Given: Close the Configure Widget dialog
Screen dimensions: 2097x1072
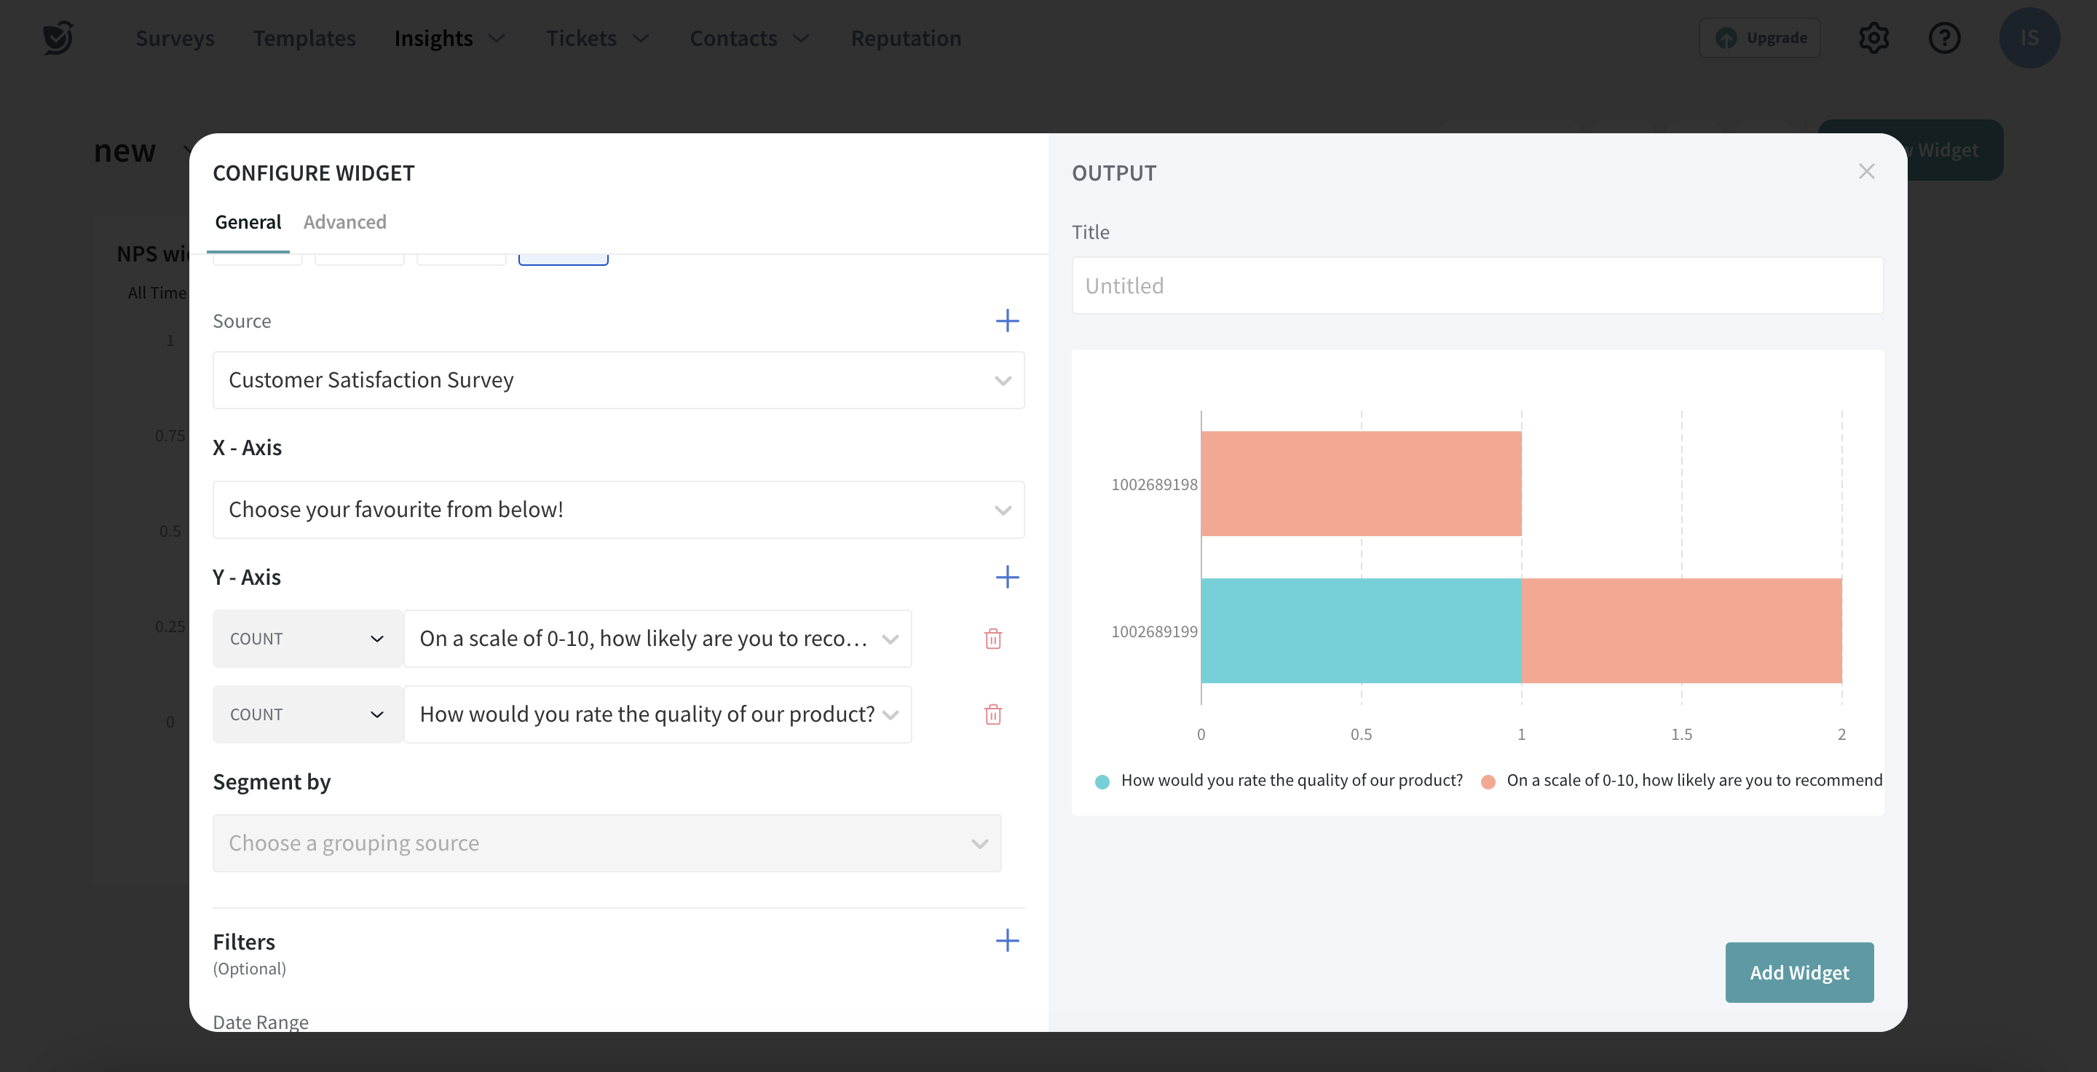Looking at the screenshot, I should click(x=1865, y=172).
